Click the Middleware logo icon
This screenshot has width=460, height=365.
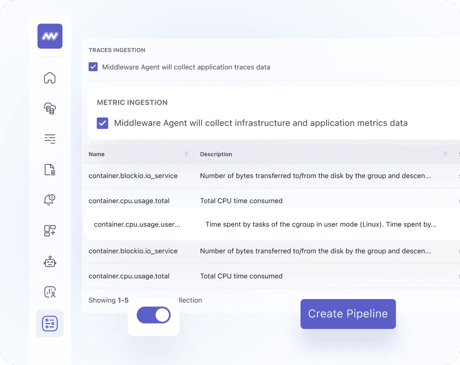coord(50,36)
